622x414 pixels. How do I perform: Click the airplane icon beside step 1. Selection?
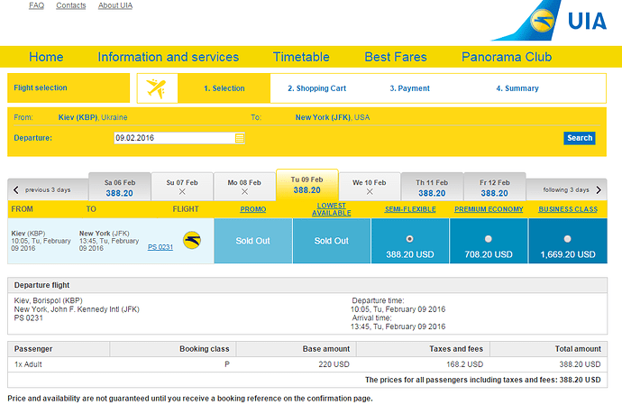pos(157,88)
